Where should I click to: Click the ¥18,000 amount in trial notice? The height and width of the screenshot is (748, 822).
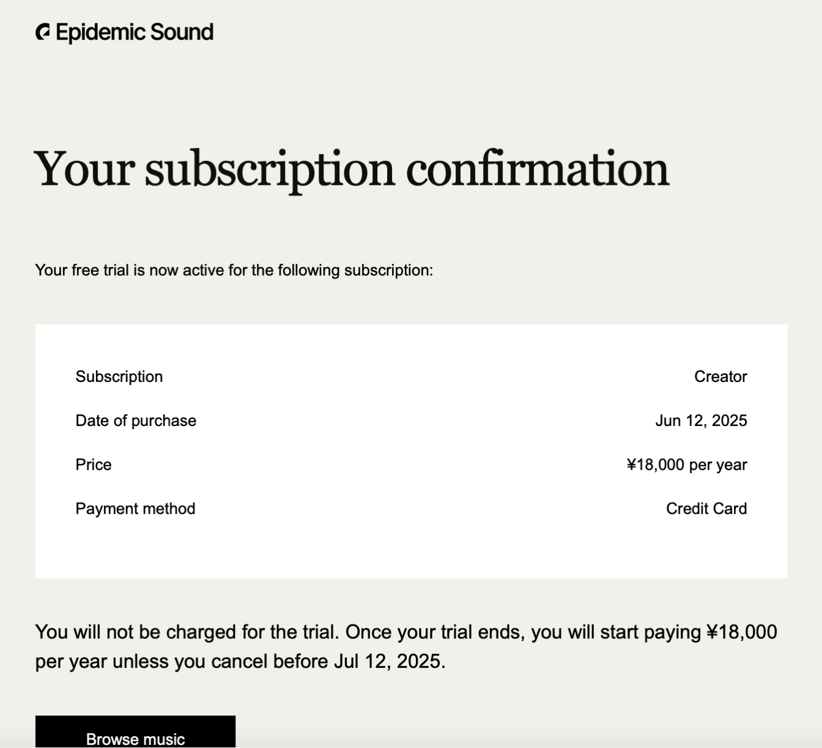point(741,632)
